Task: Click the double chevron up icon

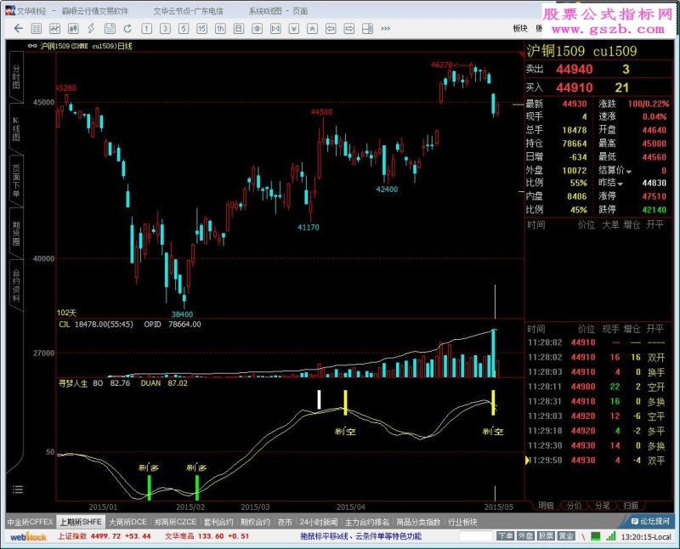Action: pos(312,29)
